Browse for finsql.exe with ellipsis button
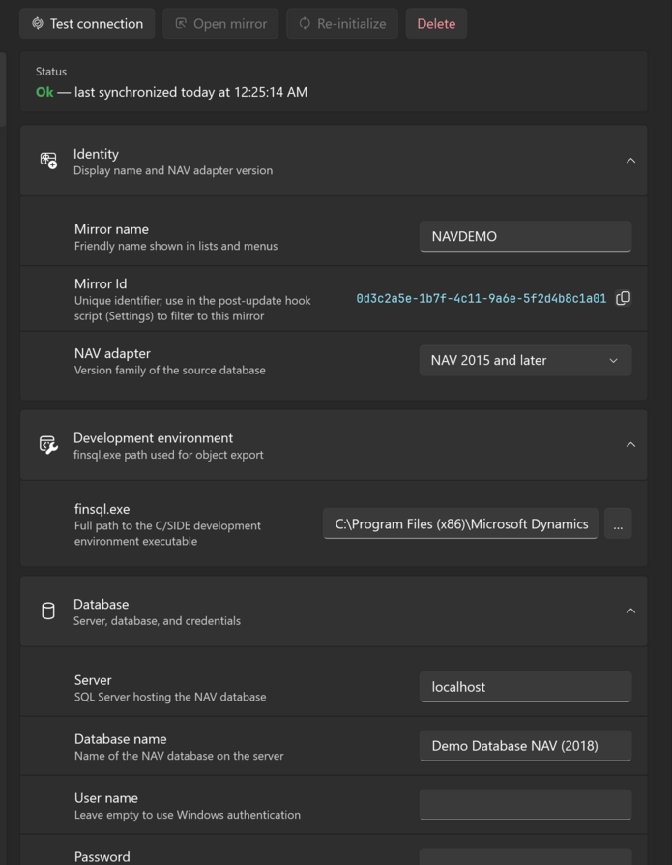This screenshot has width=672, height=865. [x=618, y=523]
